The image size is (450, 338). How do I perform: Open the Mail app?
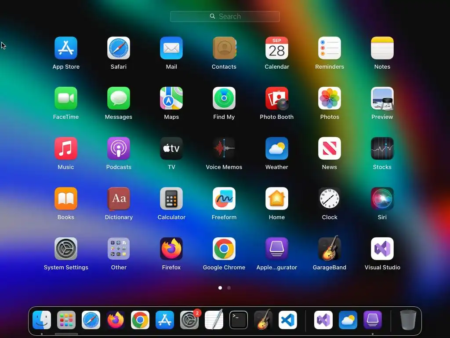click(x=171, y=48)
